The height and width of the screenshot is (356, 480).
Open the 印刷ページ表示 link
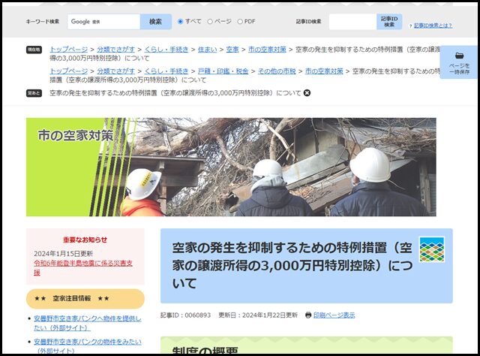(x=334, y=315)
